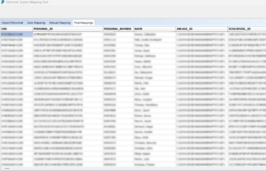
Task: Select the last visible row's NAME cell
Action: [x=155, y=165]
